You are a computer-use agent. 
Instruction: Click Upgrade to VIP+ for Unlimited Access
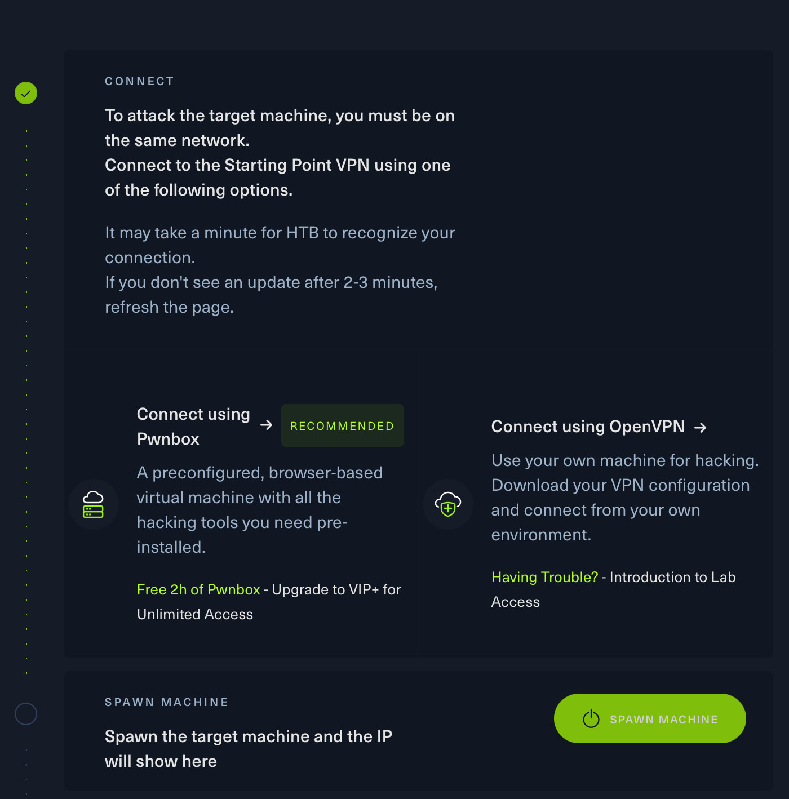click(336, 590)
